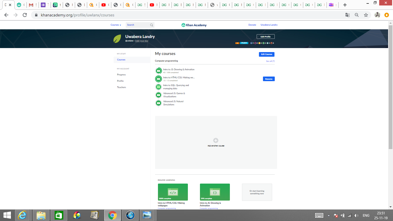Screen dimensions: 393x221
Task: Open Windows Store from taskbar
Action: (x=59, y=215)
